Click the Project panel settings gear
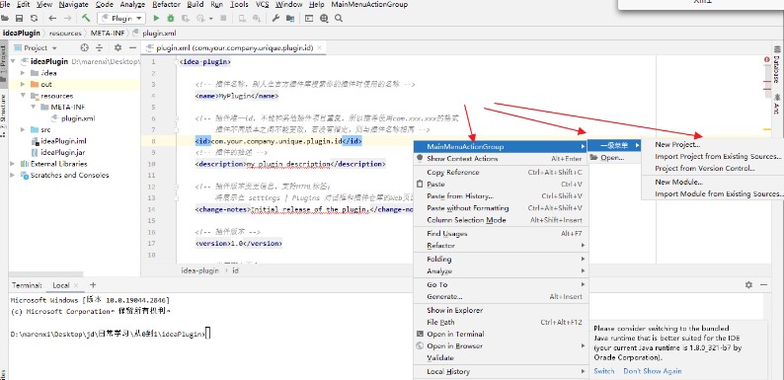This screenshot has height=380, width=784. click(x=118, y=47)
